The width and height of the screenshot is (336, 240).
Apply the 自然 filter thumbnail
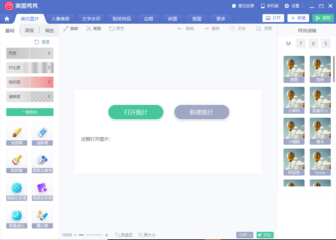[320, 69]
